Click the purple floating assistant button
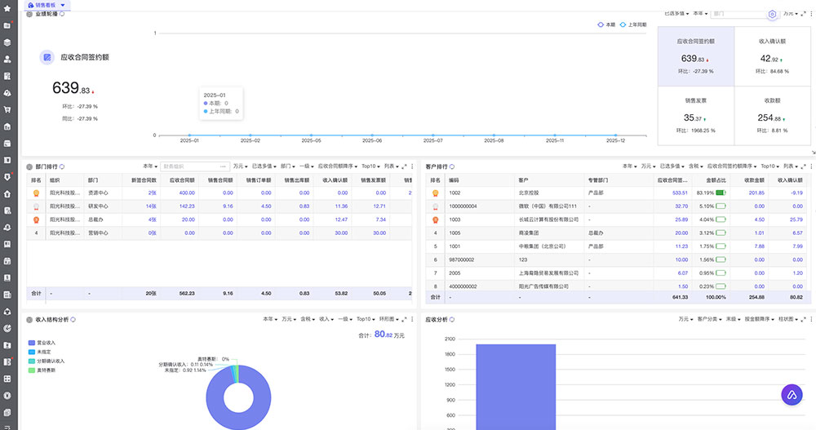This screenshot has height=430, width=816. tap(792, 395)
